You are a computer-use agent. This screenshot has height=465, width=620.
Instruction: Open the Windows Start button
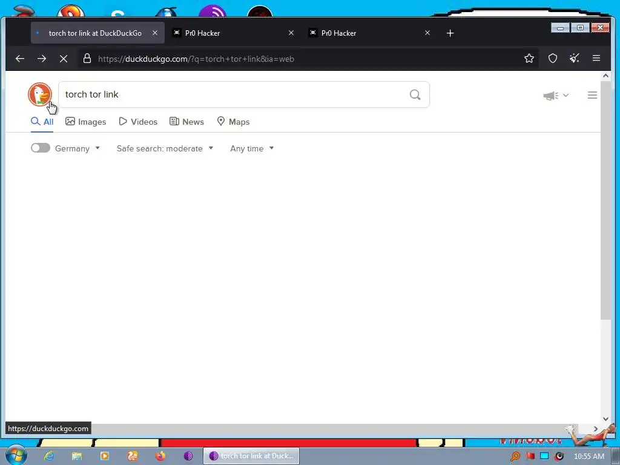(16, 455)
